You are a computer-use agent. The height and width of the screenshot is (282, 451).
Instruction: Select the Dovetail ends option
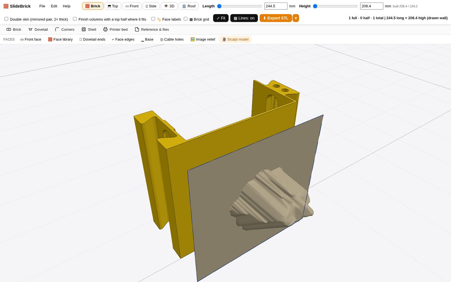[x=92, y=39]
